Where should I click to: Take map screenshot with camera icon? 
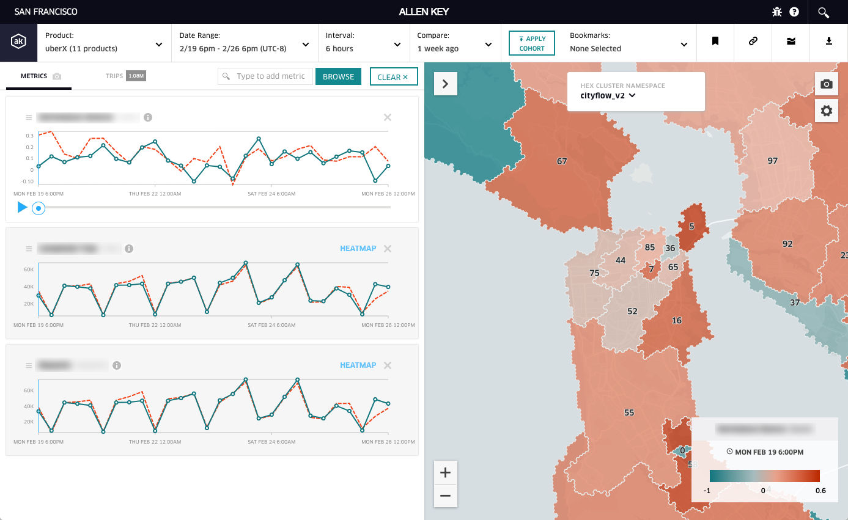coord(827,84)
